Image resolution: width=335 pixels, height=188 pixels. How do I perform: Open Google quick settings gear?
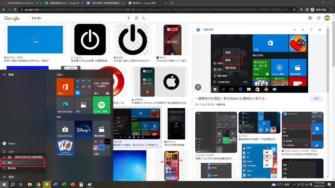pyautogui.click(x=310, y=18)
